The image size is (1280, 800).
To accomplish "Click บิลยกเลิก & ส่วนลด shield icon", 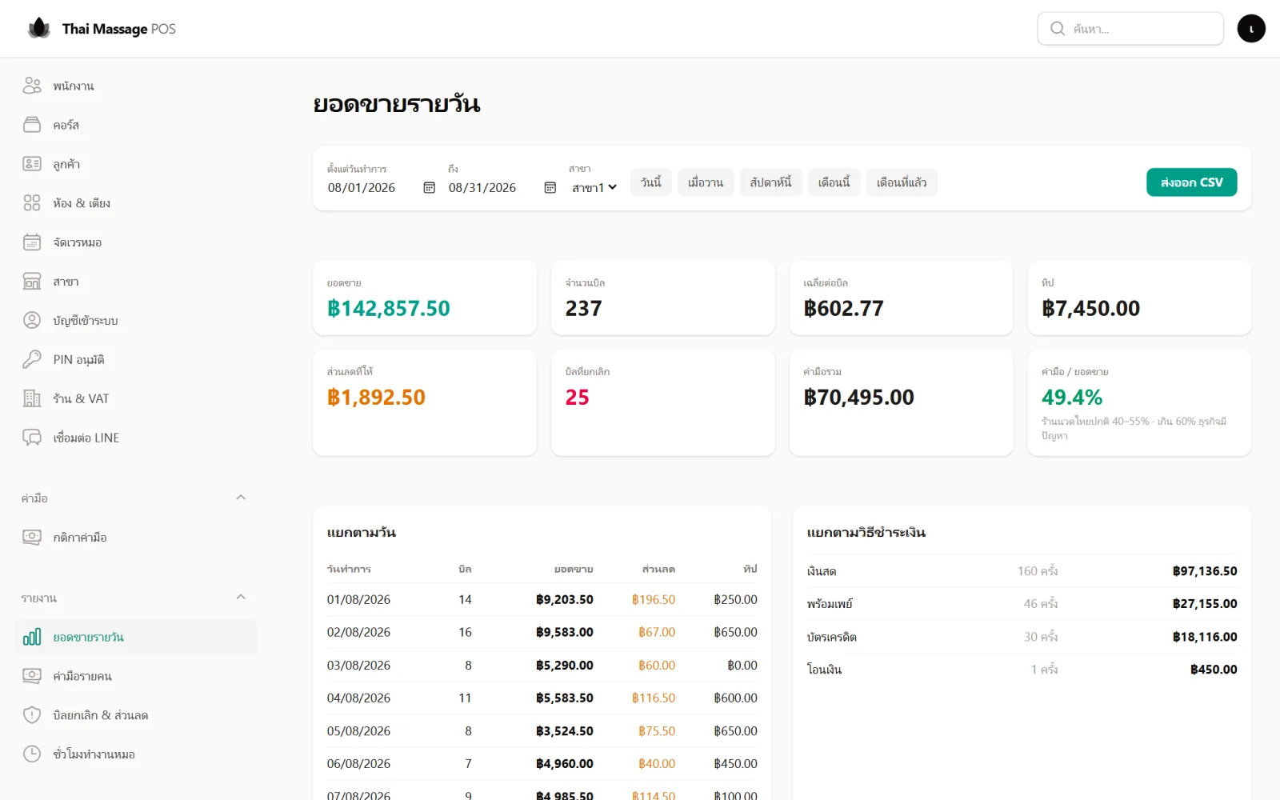I will coord(32,715).
